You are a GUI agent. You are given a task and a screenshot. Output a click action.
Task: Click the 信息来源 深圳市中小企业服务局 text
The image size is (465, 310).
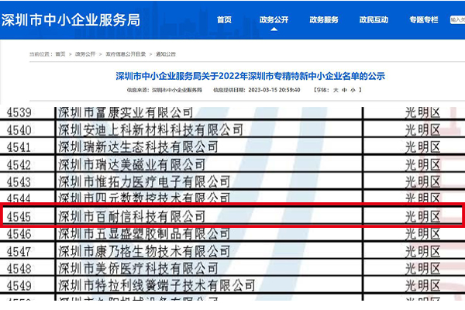point(164,90)
